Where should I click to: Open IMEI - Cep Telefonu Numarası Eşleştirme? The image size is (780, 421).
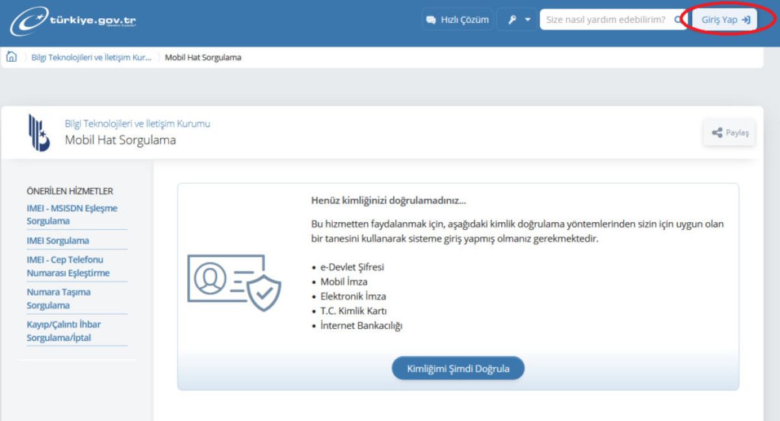(68, 266)
